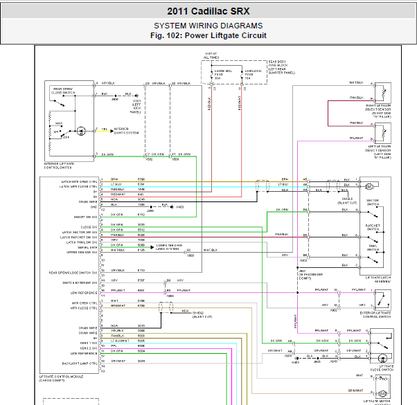Click the "LT BLU/WHT" wire label
Viewport: 417px width, 405px height.
tap(120, 341)
